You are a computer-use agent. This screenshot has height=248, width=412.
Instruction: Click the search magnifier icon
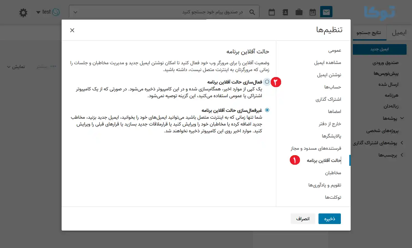point(252,12)
